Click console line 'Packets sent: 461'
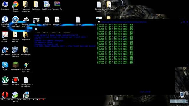The height and width of the screenshot is (106, 189). tap(115, 25)
